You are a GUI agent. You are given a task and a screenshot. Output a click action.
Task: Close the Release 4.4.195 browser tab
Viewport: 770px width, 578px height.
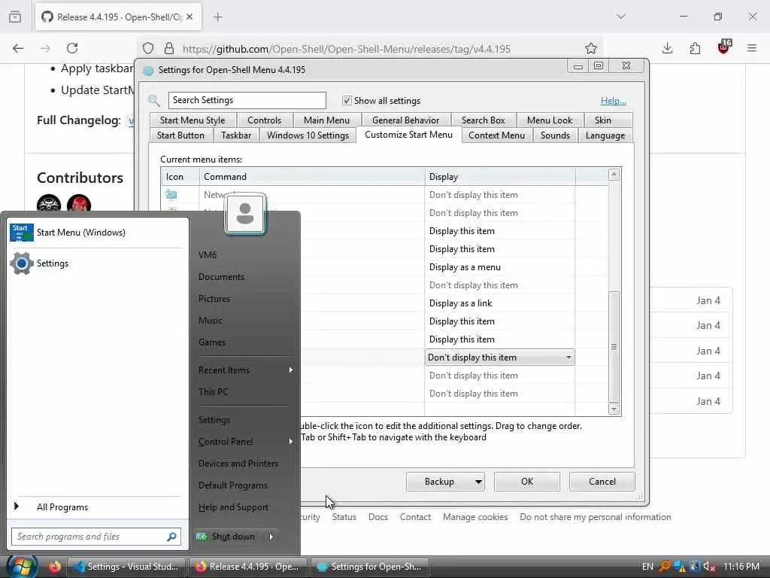(x=189, y=17)
